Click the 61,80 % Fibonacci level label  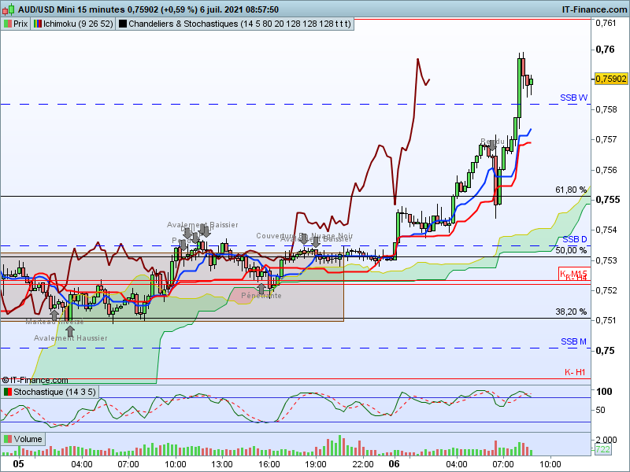coord(571,190)
